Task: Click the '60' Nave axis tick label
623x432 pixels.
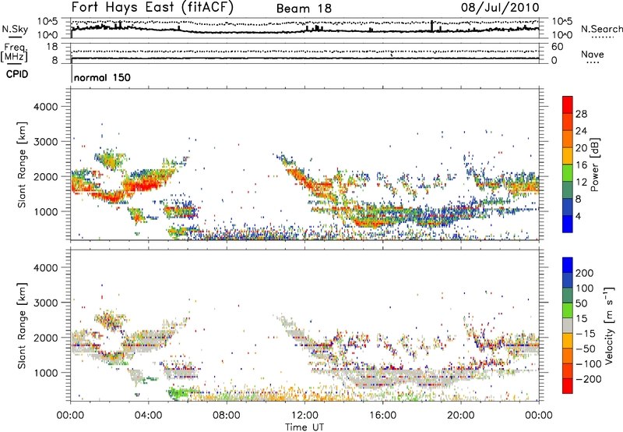Action: pyautogui.click(x=557, y=47)
